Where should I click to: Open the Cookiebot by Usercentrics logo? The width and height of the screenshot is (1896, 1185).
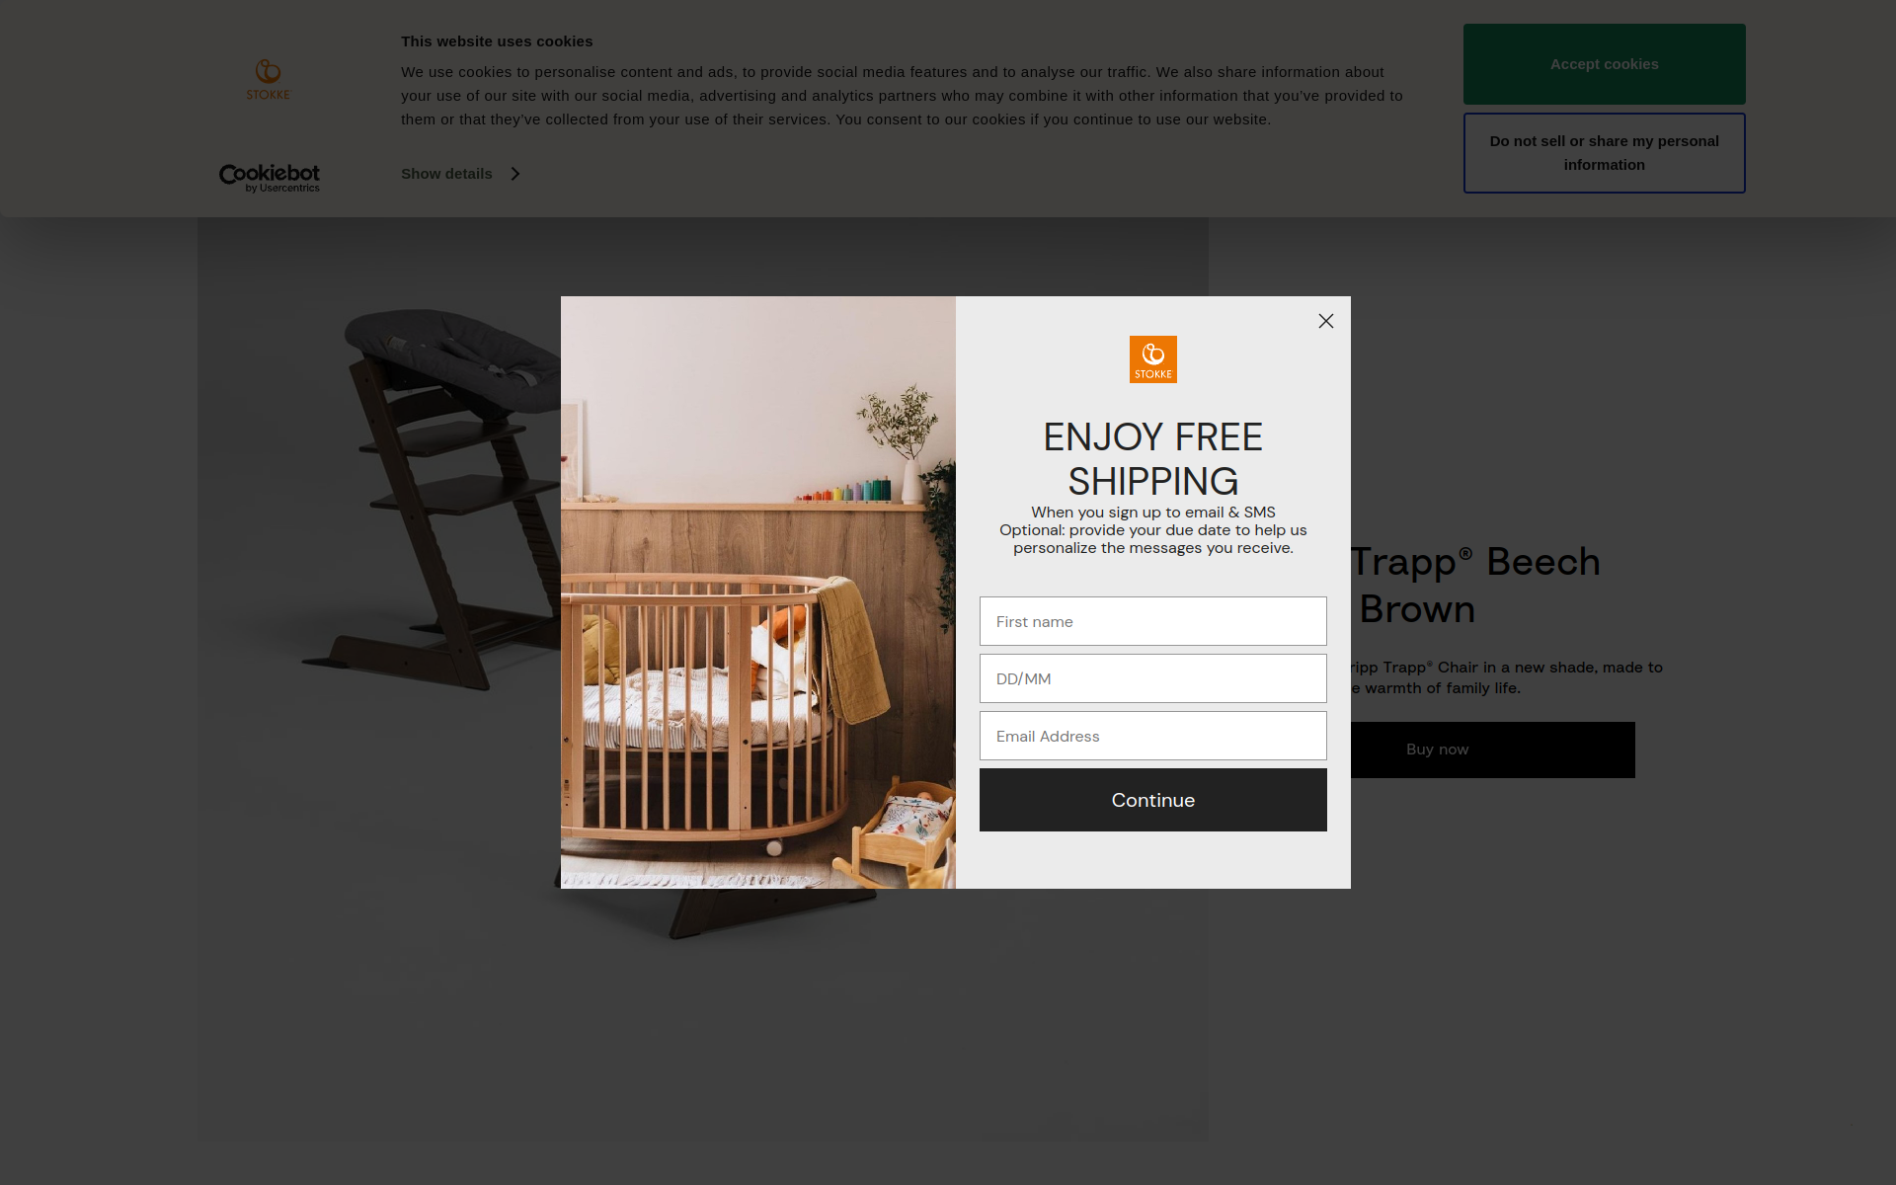pyautogui.click(x=270, y=178)
